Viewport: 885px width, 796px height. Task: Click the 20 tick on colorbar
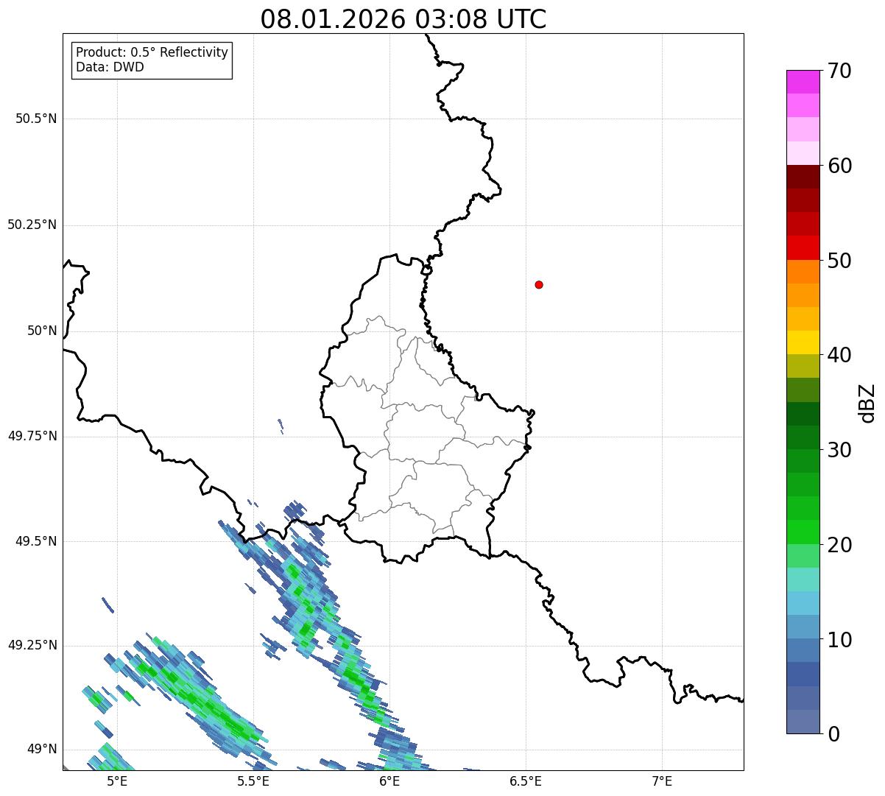pos(839,545)
